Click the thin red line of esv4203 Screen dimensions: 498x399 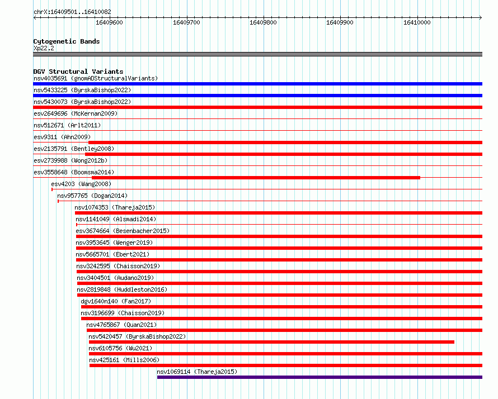[x=267, y=189]
